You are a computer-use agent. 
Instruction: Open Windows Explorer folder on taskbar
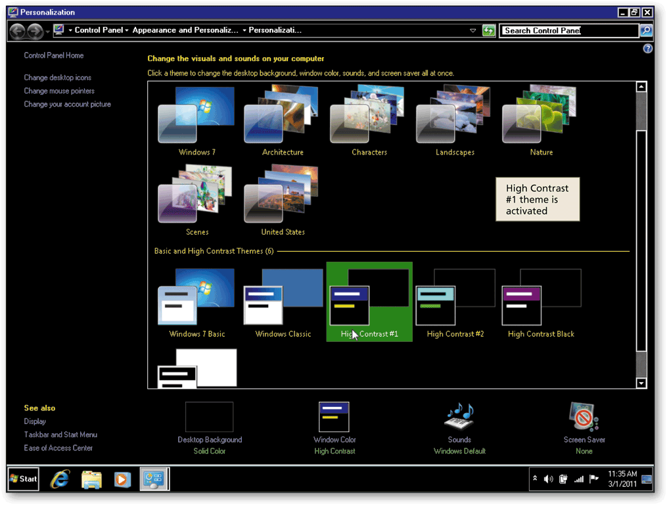click(x=91, y=479)
